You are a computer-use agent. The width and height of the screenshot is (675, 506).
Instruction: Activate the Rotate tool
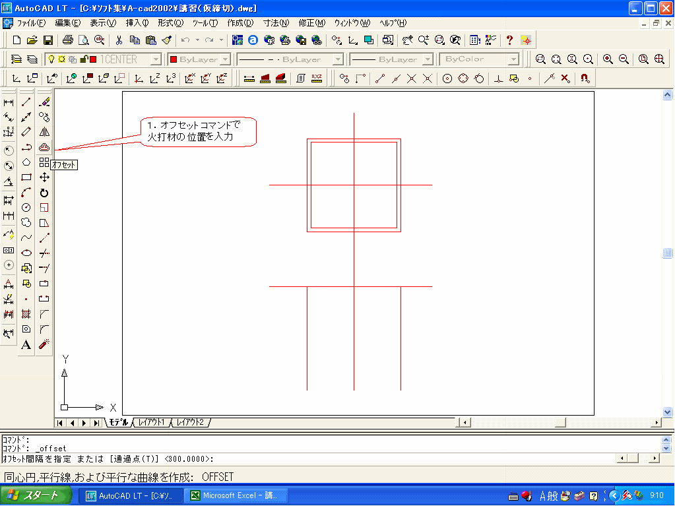44,193
